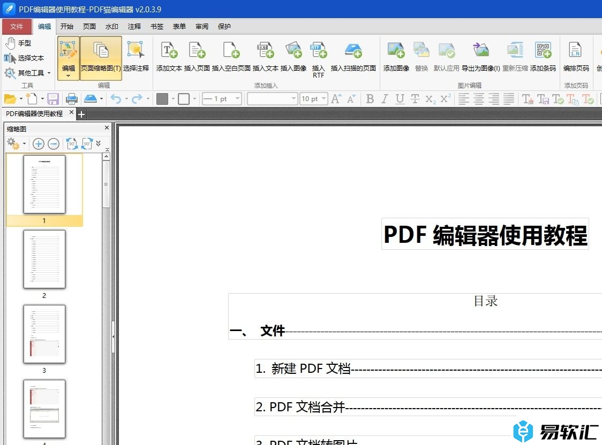Open the Forms (表单) tab
The width and height of the screenshot is (602, 445).
[179, 26]
